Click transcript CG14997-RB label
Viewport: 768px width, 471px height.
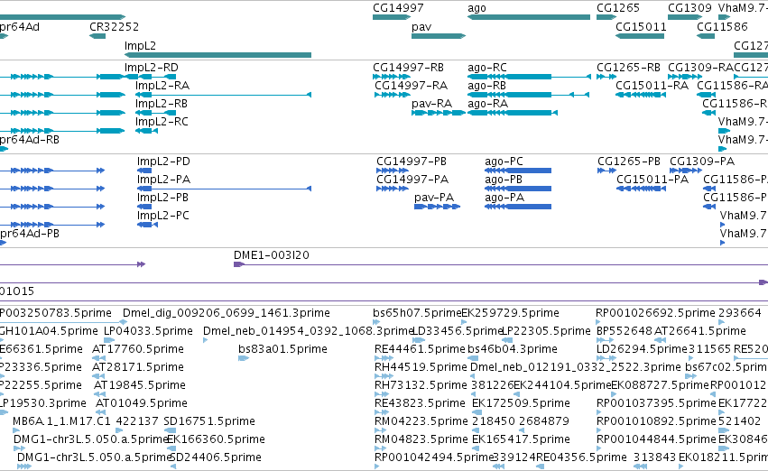tap(408, 68)
